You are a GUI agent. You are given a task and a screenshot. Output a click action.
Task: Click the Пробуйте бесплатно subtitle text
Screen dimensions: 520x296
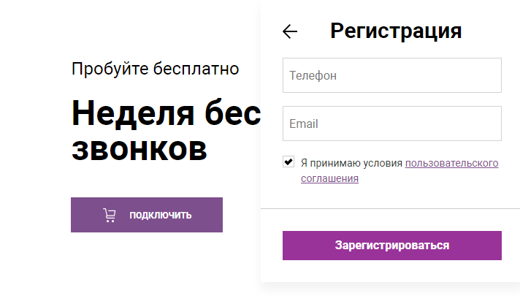(156, 69)
